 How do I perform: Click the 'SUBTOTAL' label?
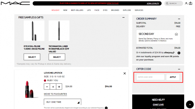[x=141, y=23]
